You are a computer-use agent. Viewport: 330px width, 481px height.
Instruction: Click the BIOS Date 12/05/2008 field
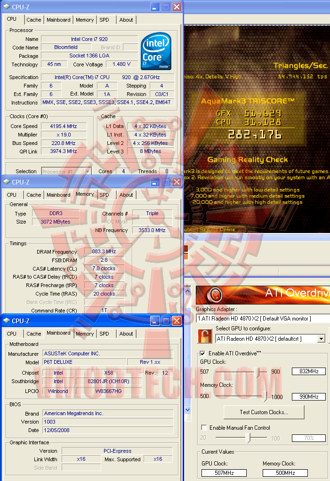tap(108, 430)
